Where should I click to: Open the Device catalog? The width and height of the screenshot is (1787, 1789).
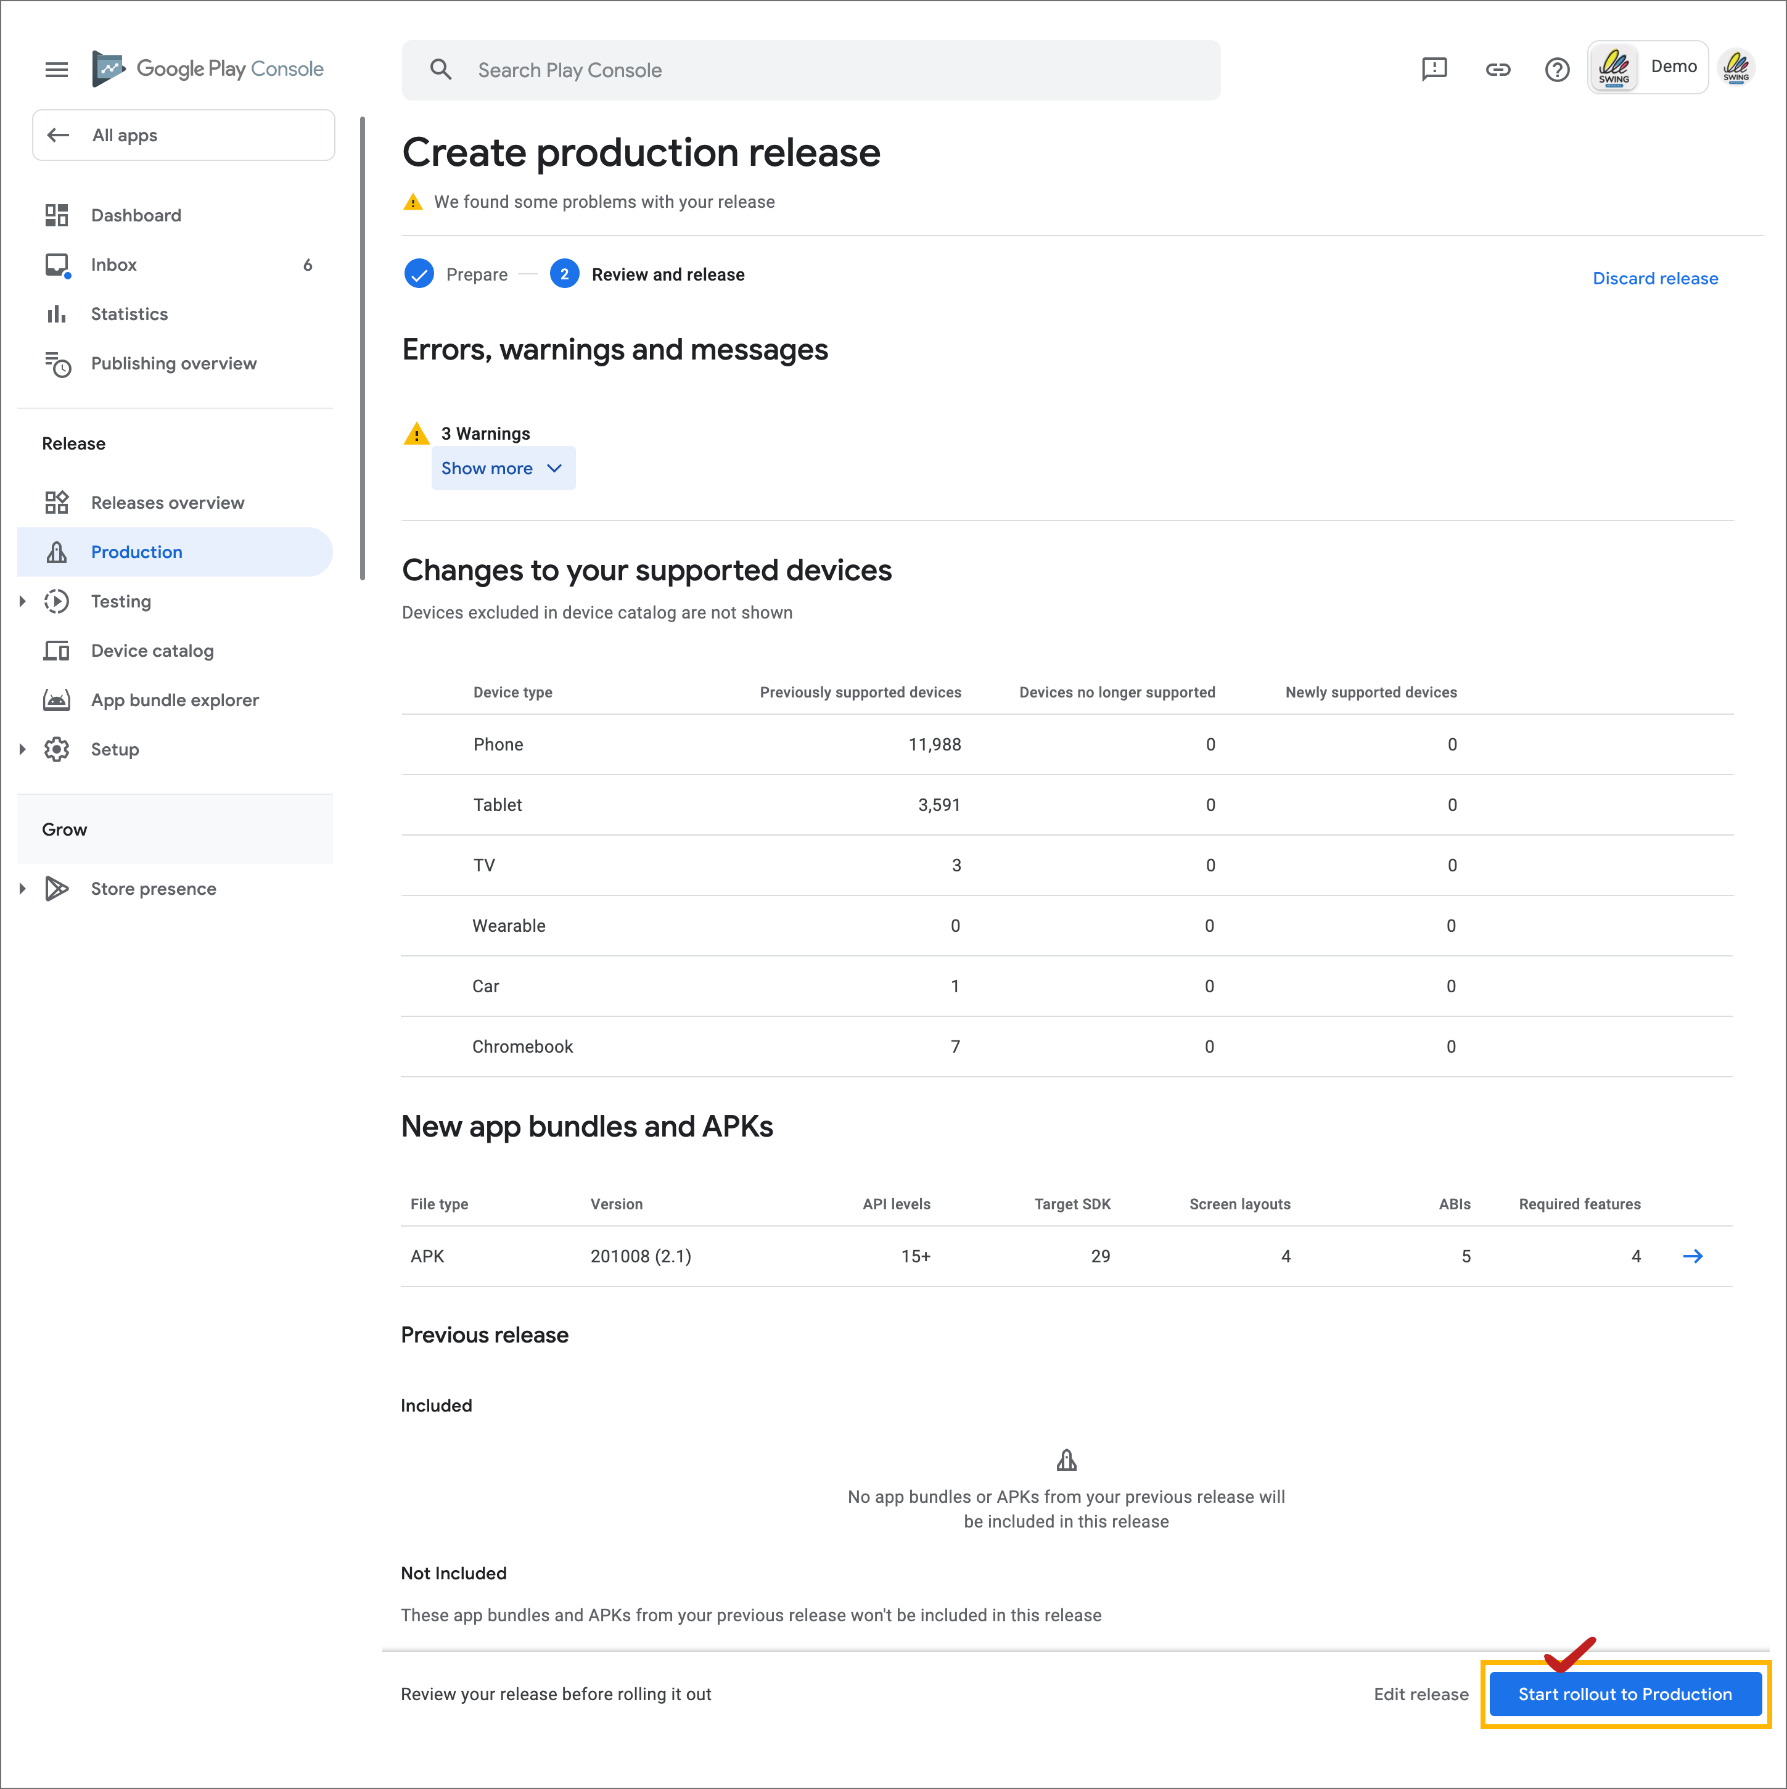click(x=152, y=650)
